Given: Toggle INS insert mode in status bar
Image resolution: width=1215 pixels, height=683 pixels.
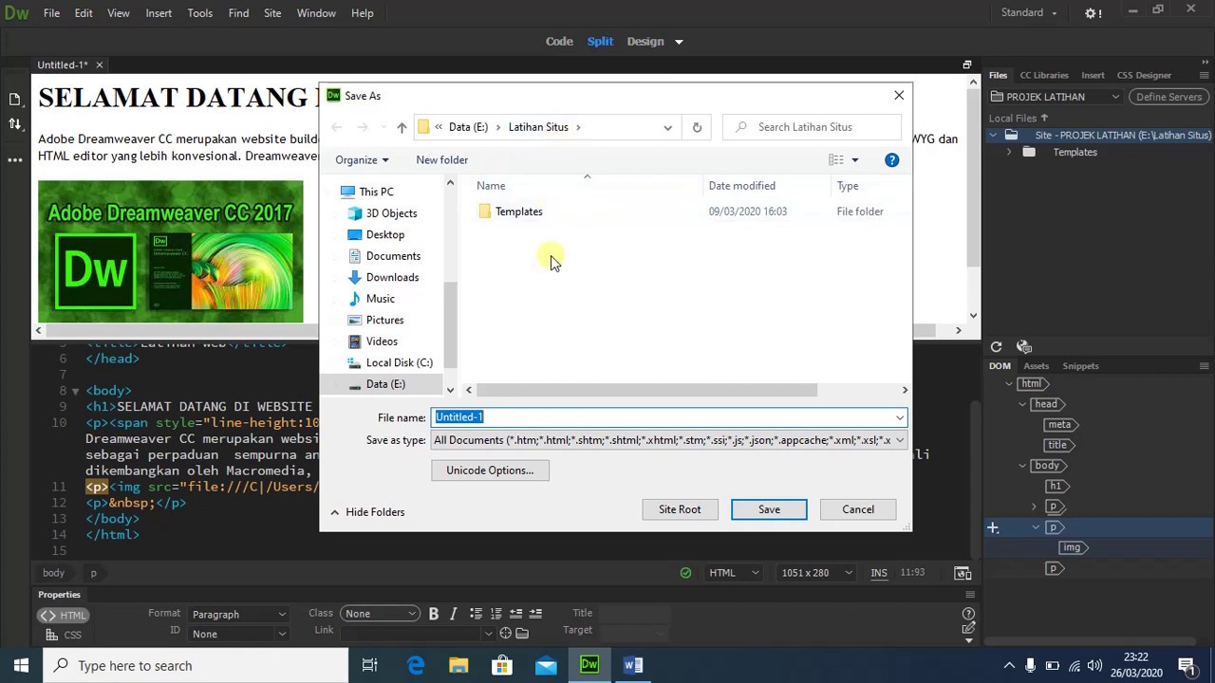Looking at the screenshot, I should tap(879, 573).
